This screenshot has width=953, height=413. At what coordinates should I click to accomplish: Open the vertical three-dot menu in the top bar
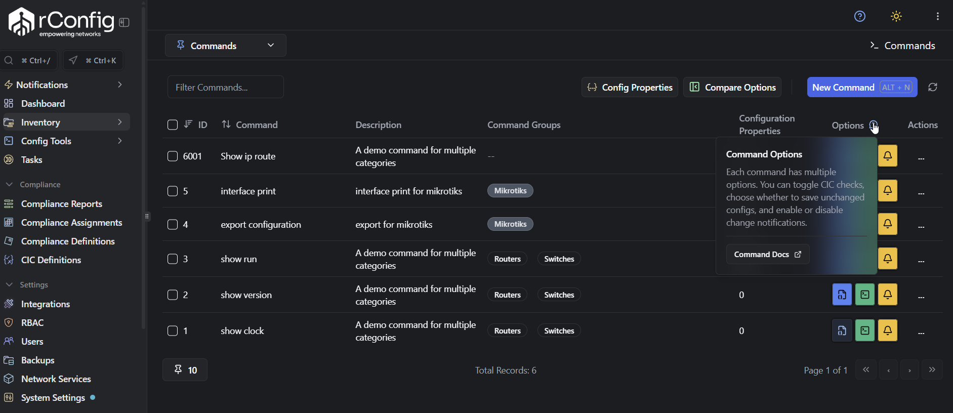pos(938,16)
